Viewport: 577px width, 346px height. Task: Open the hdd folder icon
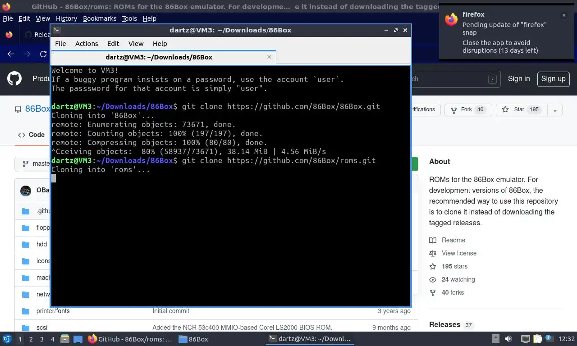click(x=26, y=244)
